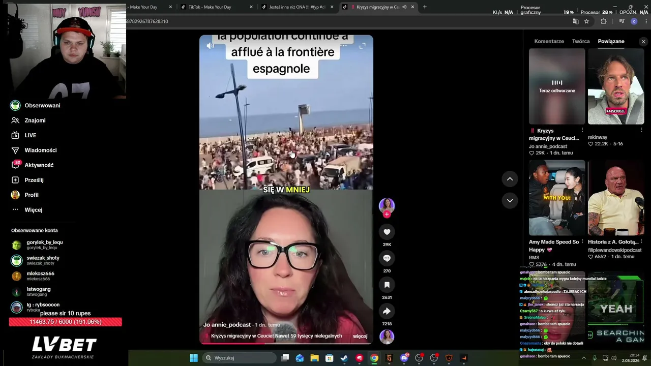The height and width of the screenshot is (366, 651).
Task: Like the video with the heart icon
Action: (x=387, y=232)
